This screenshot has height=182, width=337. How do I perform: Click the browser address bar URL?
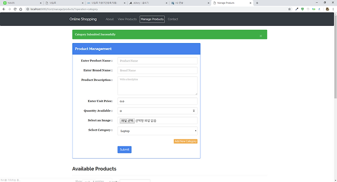[x=64, y=9]
